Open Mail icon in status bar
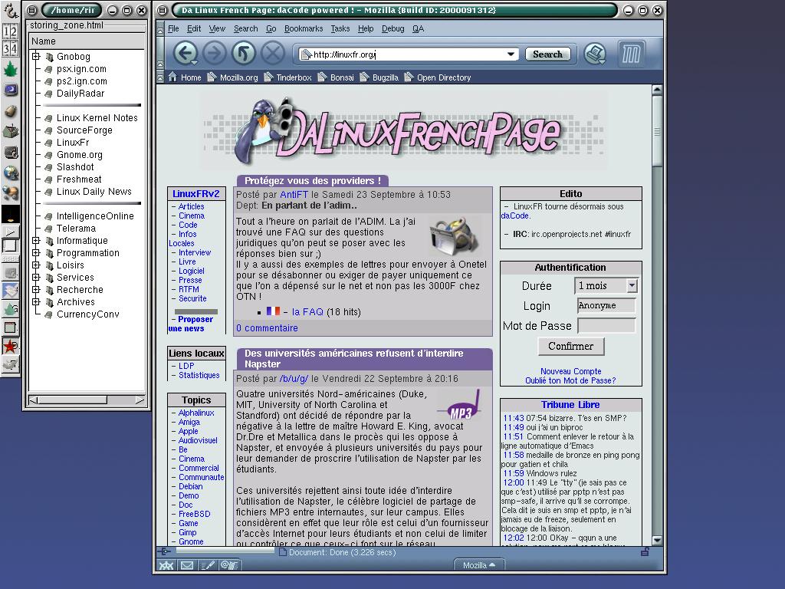 187,565
